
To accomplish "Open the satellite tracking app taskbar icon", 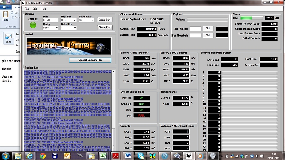I will coord(79,156).
